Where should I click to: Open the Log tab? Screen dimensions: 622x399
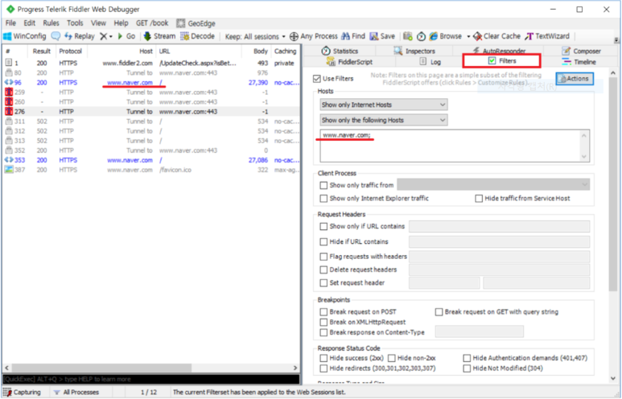[x=430, y=62]
